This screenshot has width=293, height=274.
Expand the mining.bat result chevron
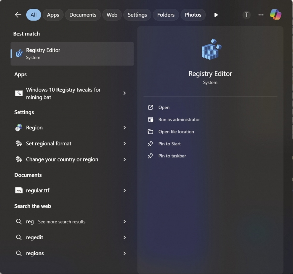(x=125, y=93)
